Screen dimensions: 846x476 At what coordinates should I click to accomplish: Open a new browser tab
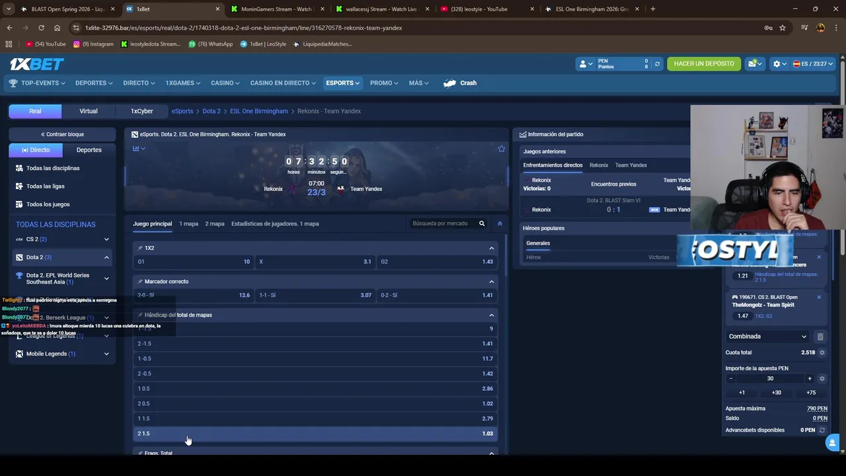point(652,9)
